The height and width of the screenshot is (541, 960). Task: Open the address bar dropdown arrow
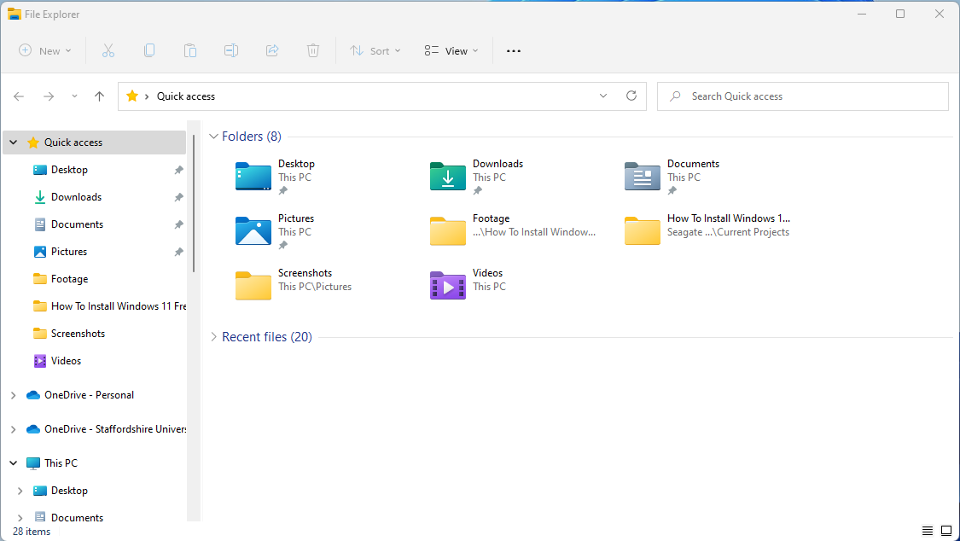tap(602, 96)
